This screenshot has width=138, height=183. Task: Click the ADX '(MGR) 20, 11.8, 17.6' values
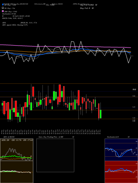pyautogui.click(x=29, y=23)
